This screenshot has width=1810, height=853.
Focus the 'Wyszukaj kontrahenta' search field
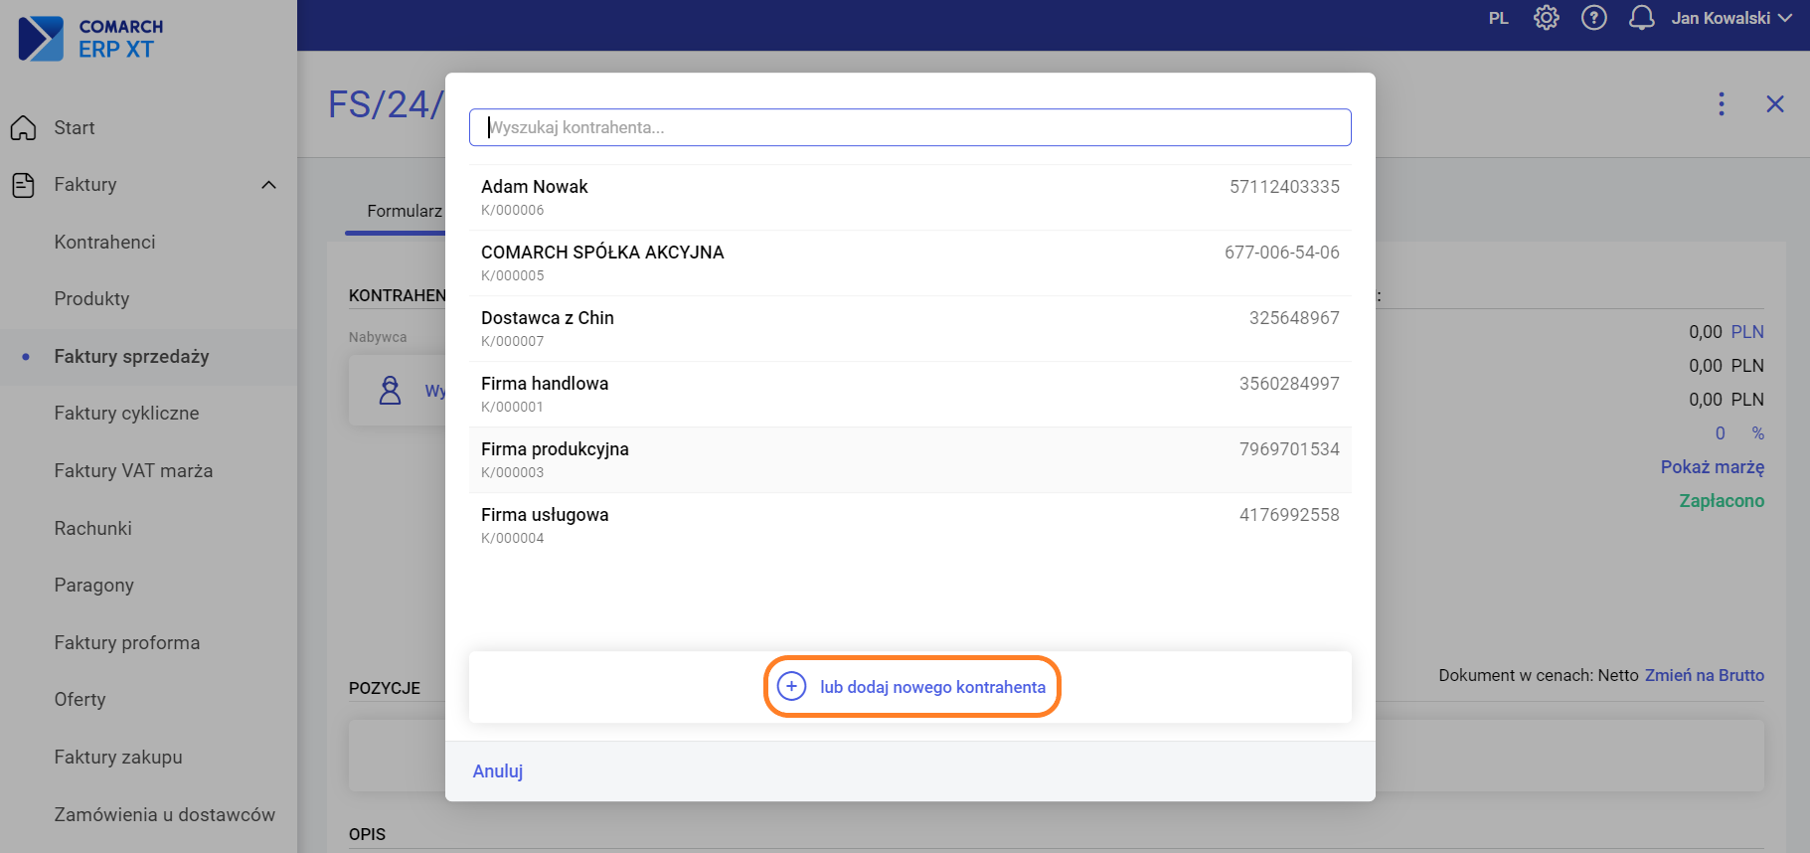coord(909,127)
